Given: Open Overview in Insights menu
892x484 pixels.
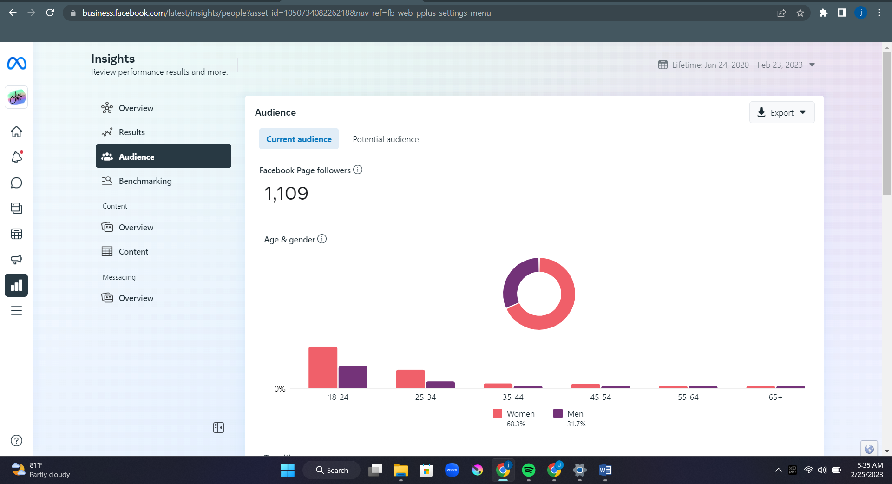Looking at the screenshot, I should click(164, 108).
